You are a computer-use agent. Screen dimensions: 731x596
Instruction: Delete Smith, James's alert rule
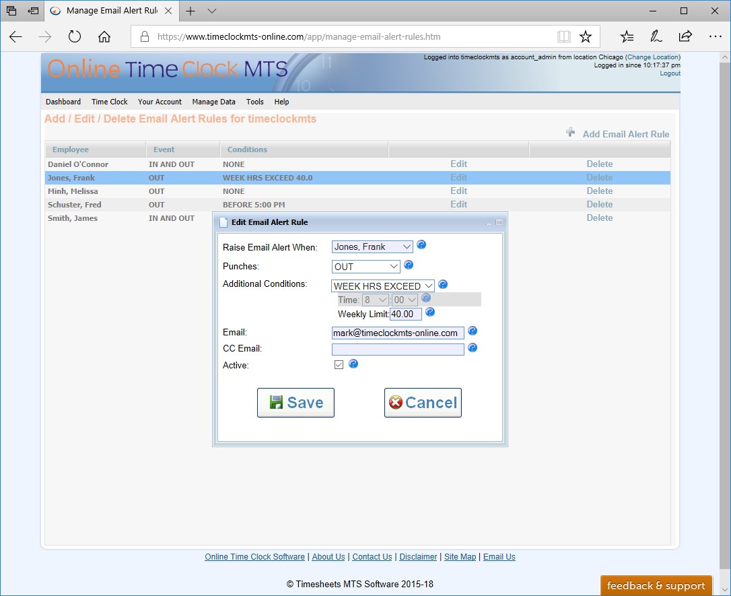pos(600,218)
